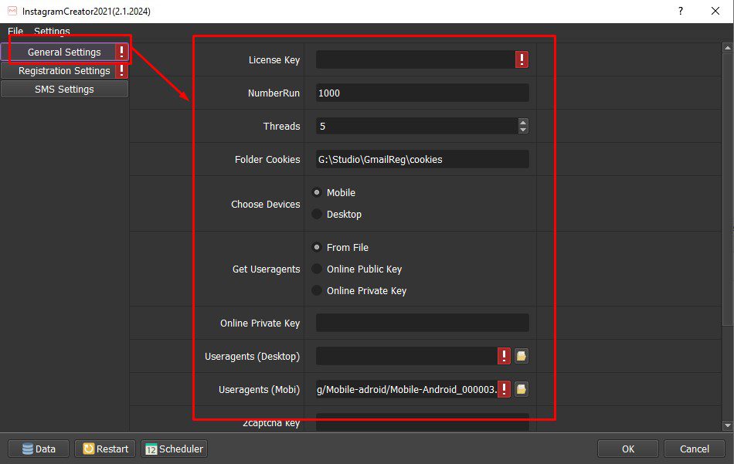Click the License Key label
This screenshot has width=734, height=464.
point(274,60)
